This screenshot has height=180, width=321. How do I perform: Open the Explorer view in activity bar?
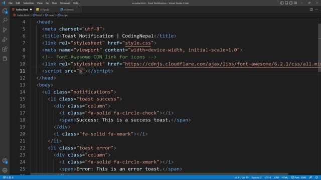click(x=5, y=11)
